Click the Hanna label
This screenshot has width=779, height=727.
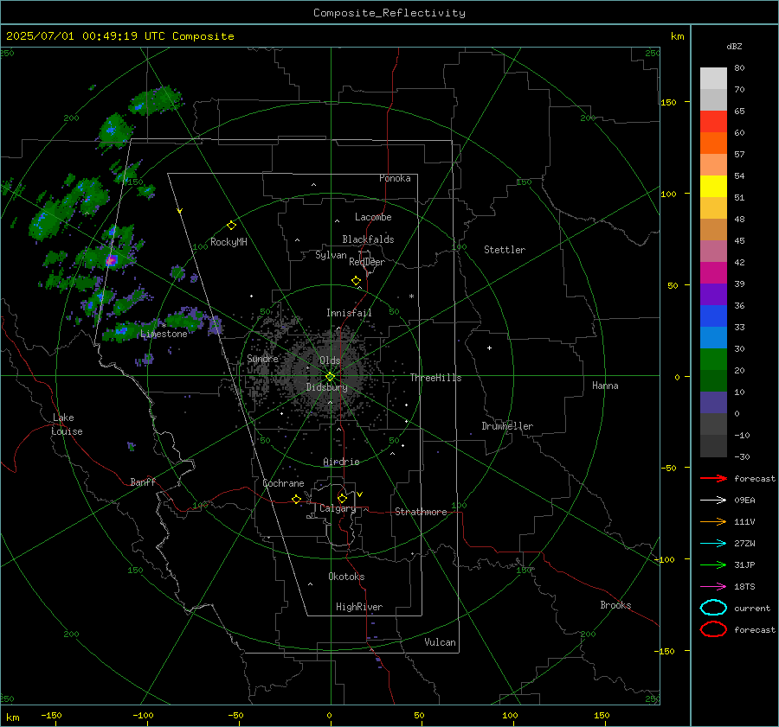605,386
